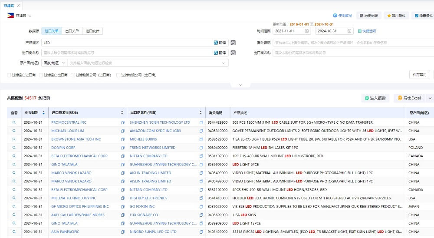Toggle filter logistics company (importer) checkbox

(x=73, y=75)
